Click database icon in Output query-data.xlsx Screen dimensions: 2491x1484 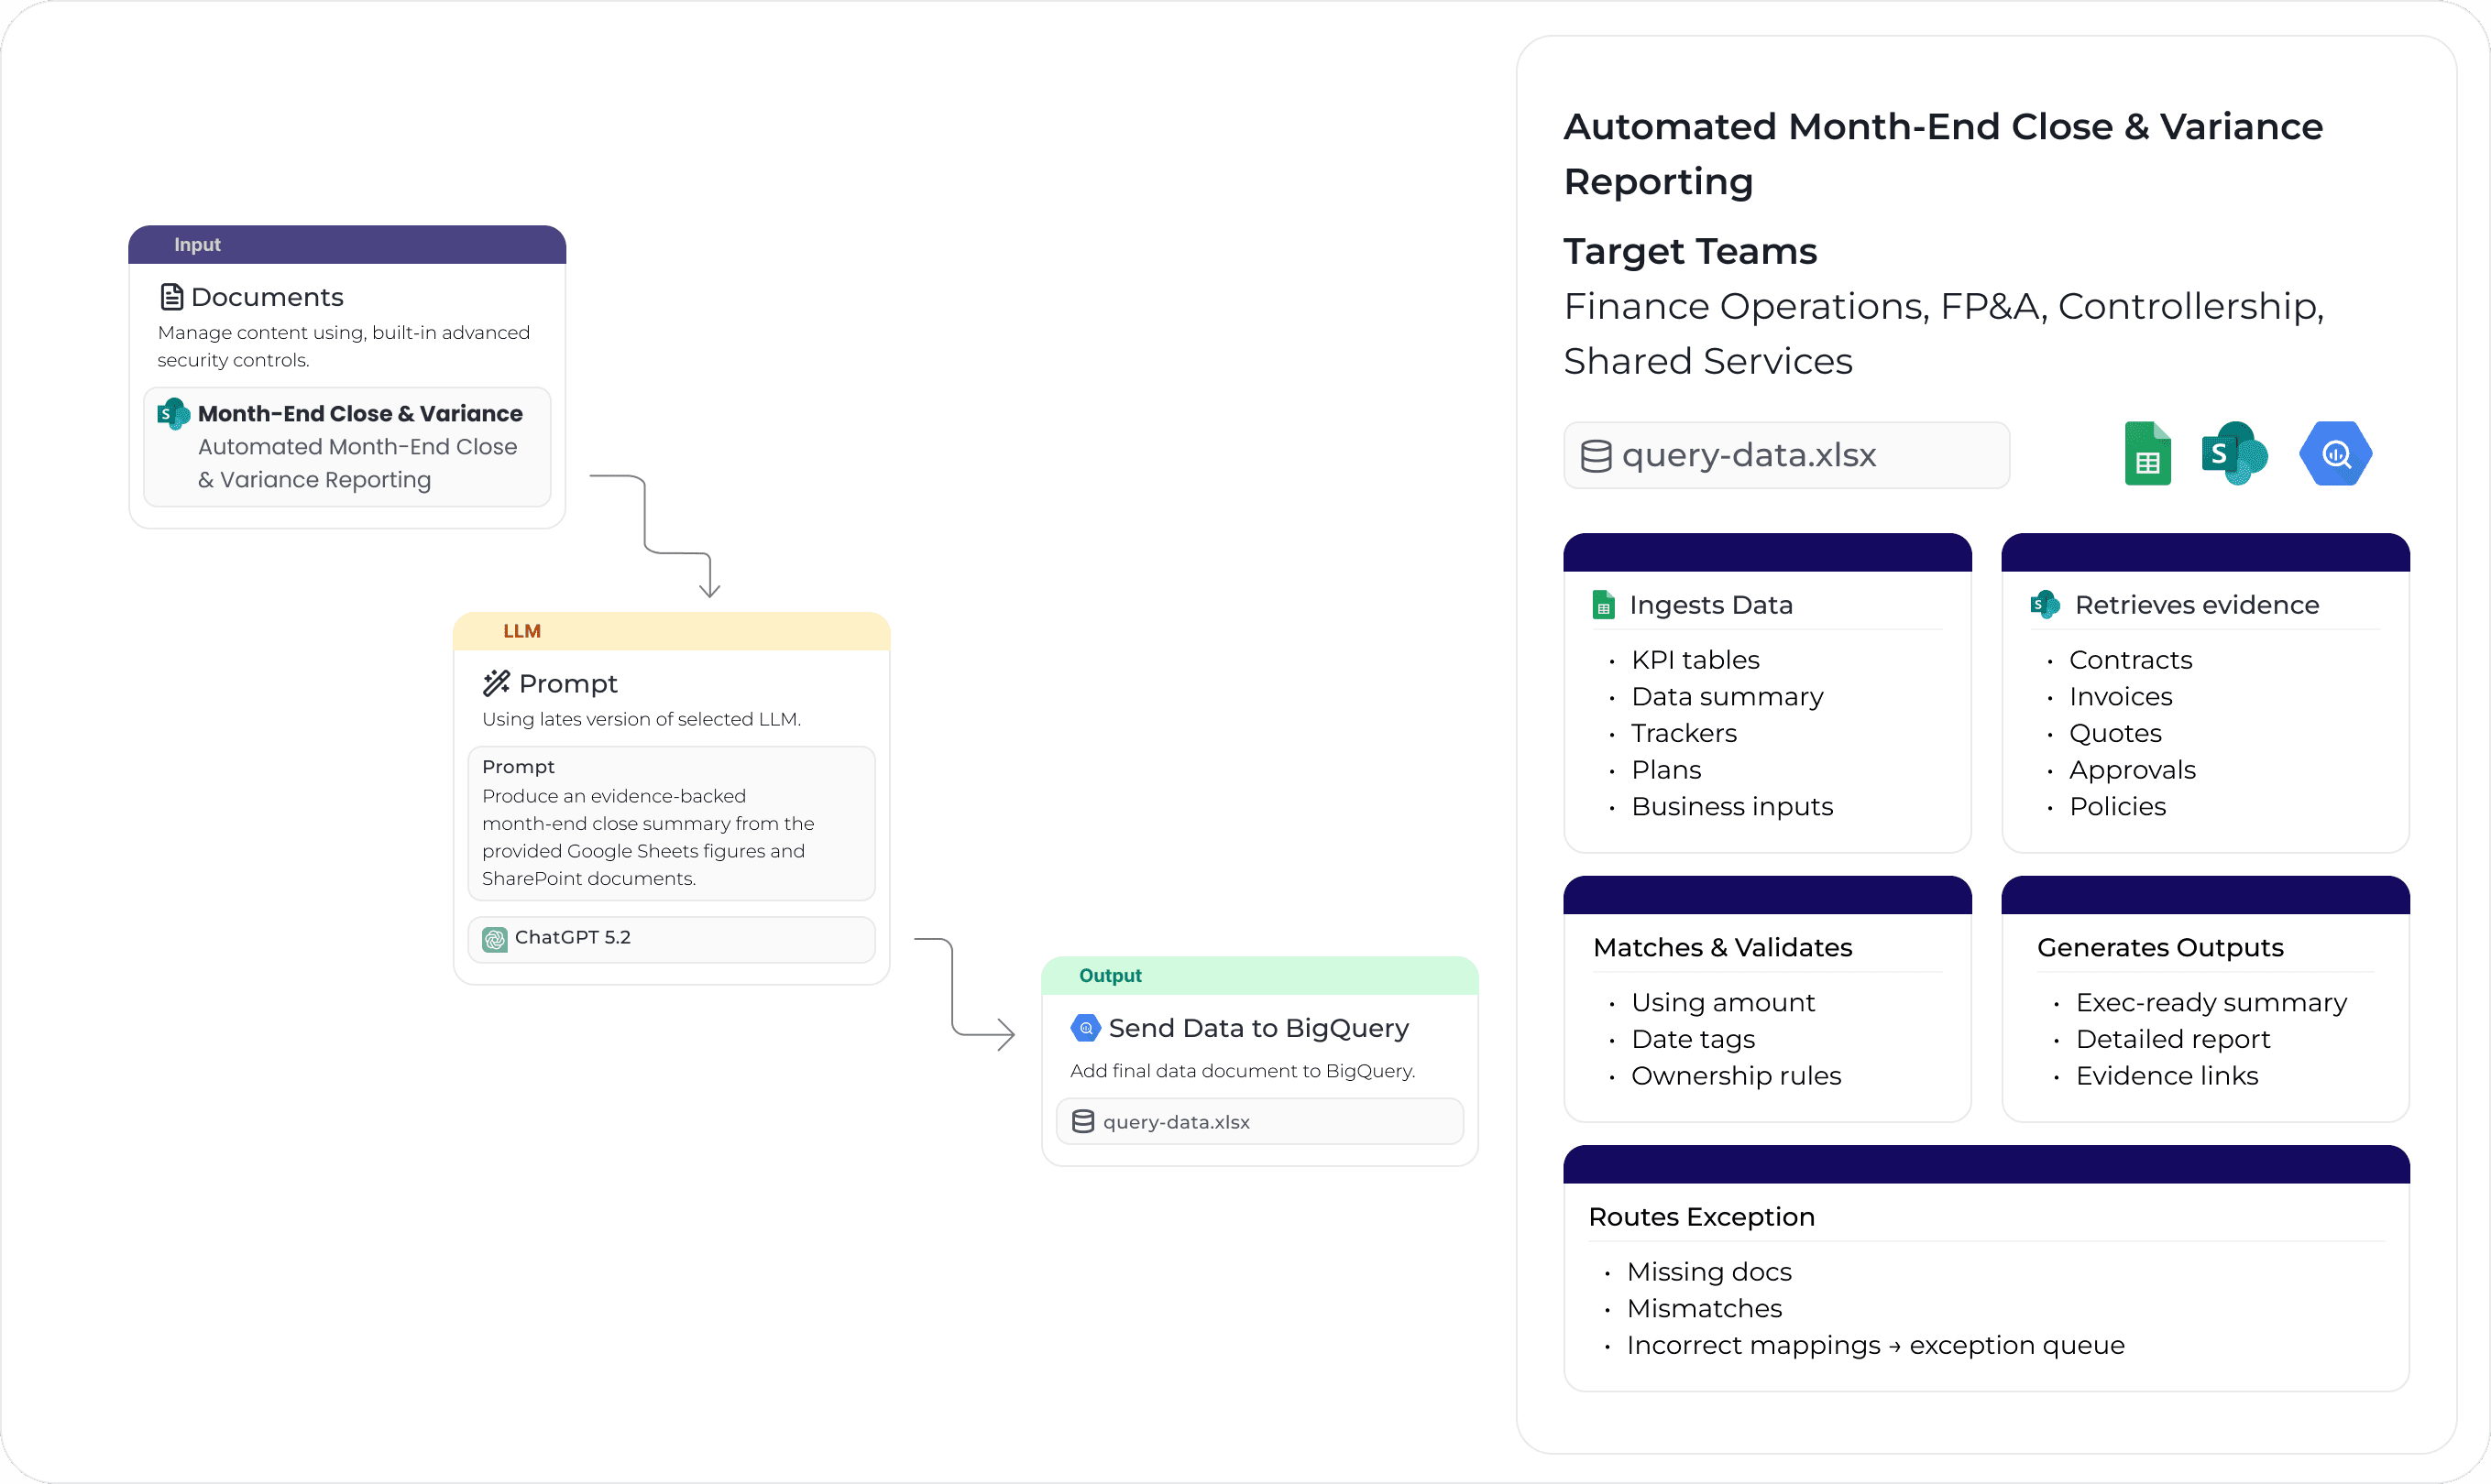1082,1122
